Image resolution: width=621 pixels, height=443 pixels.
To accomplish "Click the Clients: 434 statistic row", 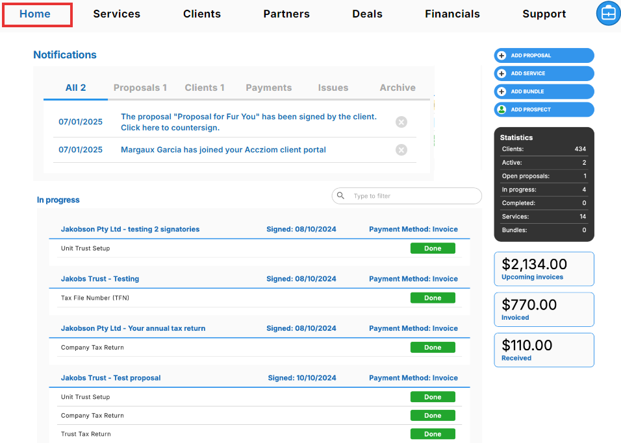I will click(x=544, y=149).
